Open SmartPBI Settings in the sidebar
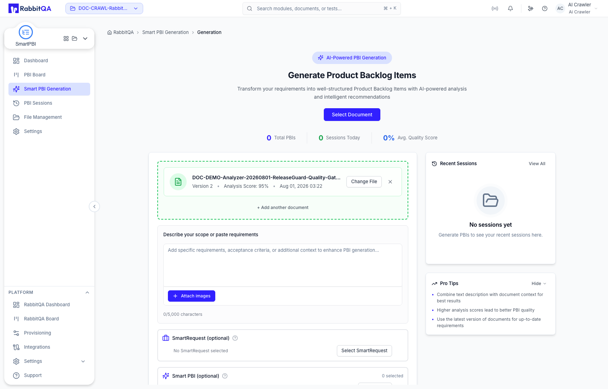The height and width of the screenshot is (389, 608). 49,132
